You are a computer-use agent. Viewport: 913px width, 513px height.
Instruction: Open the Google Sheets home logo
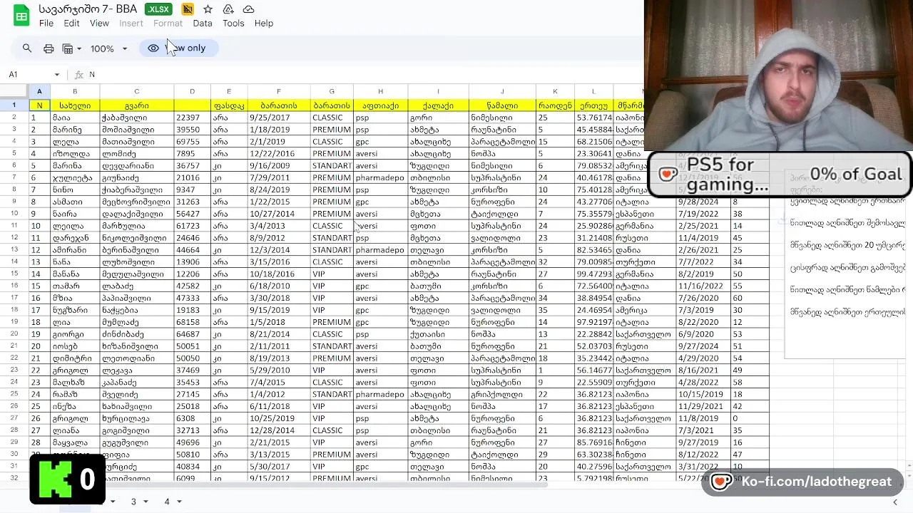(x=21, y=15)
